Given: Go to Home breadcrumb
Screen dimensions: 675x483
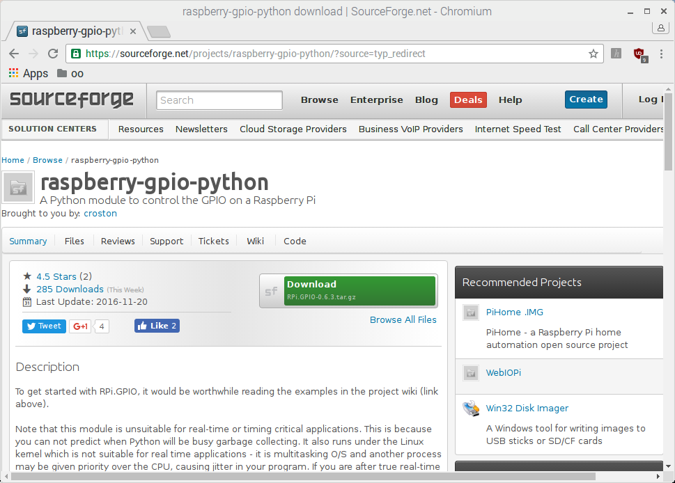Looking at the screenshot, I should (13, 160).
